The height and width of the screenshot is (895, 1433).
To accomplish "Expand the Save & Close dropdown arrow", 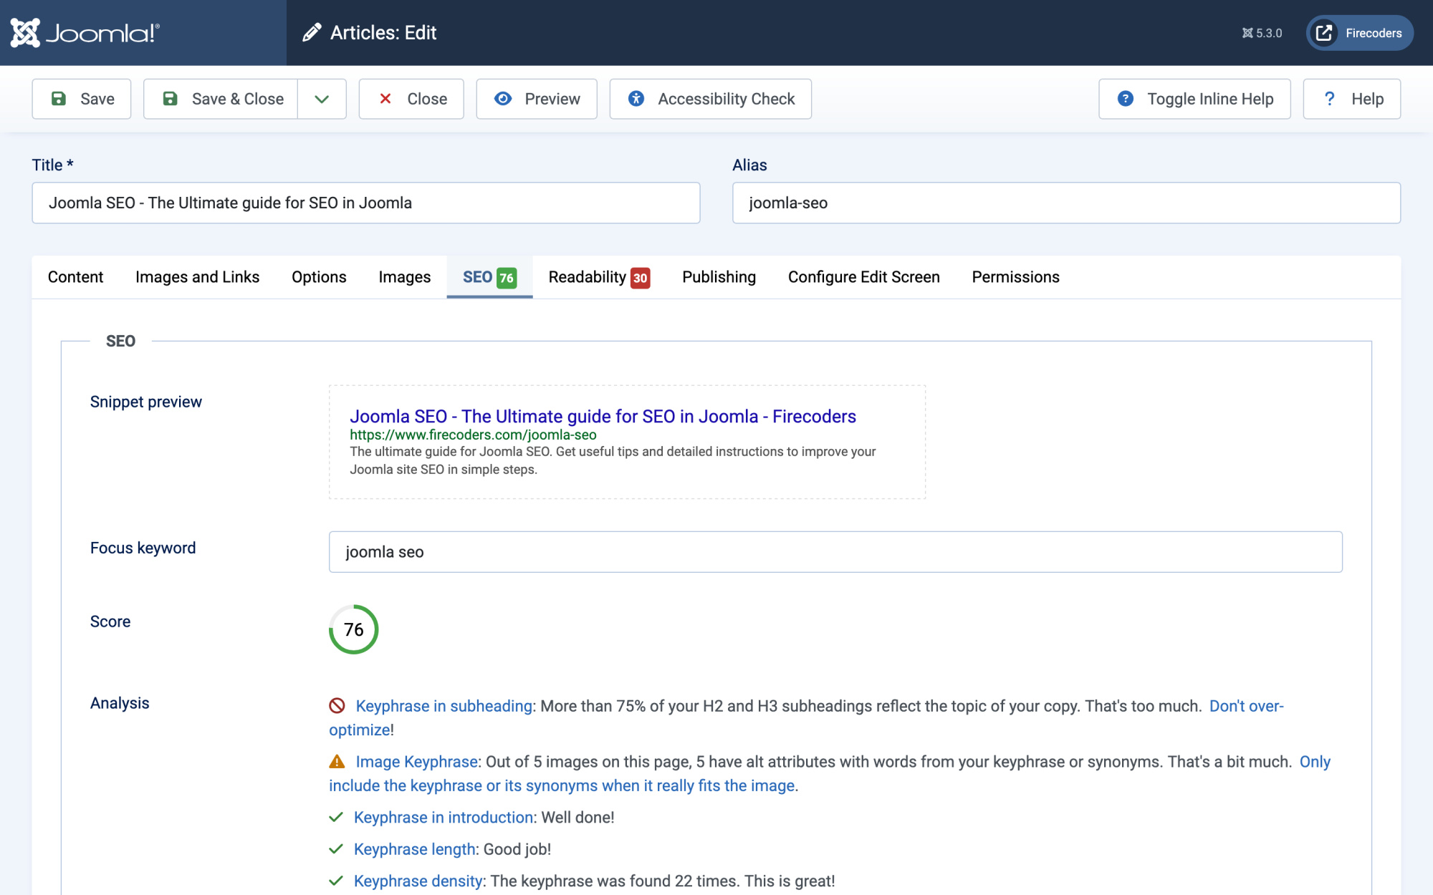I will 322,99.
